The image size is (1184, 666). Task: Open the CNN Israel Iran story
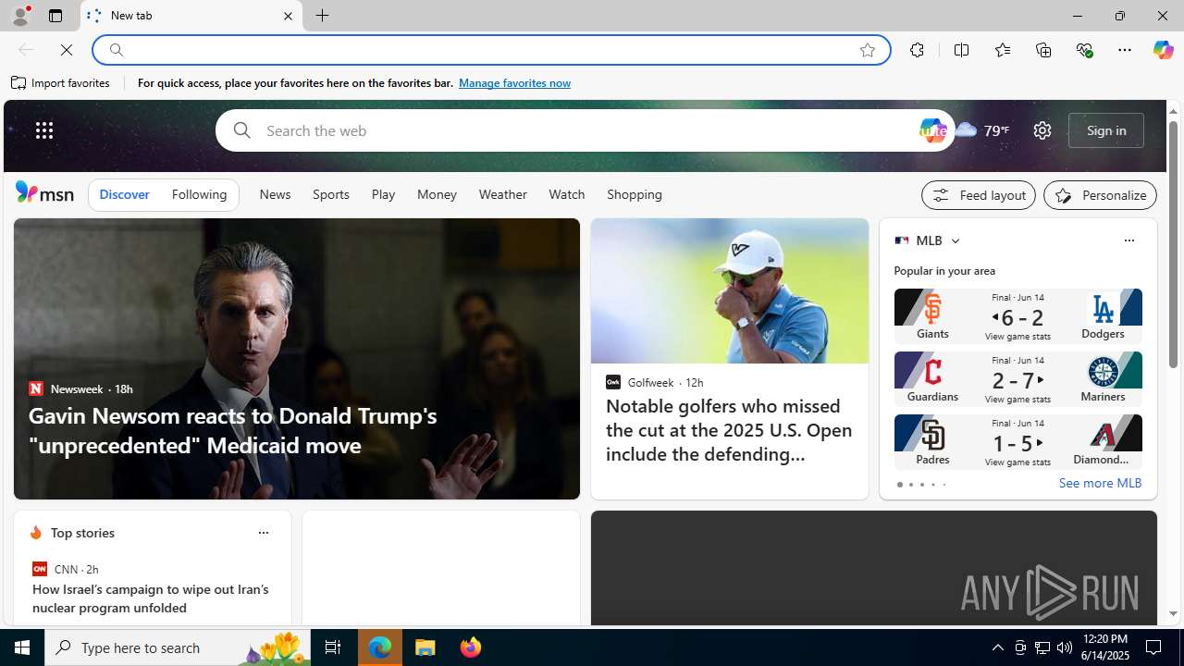[x=151, y=598]
